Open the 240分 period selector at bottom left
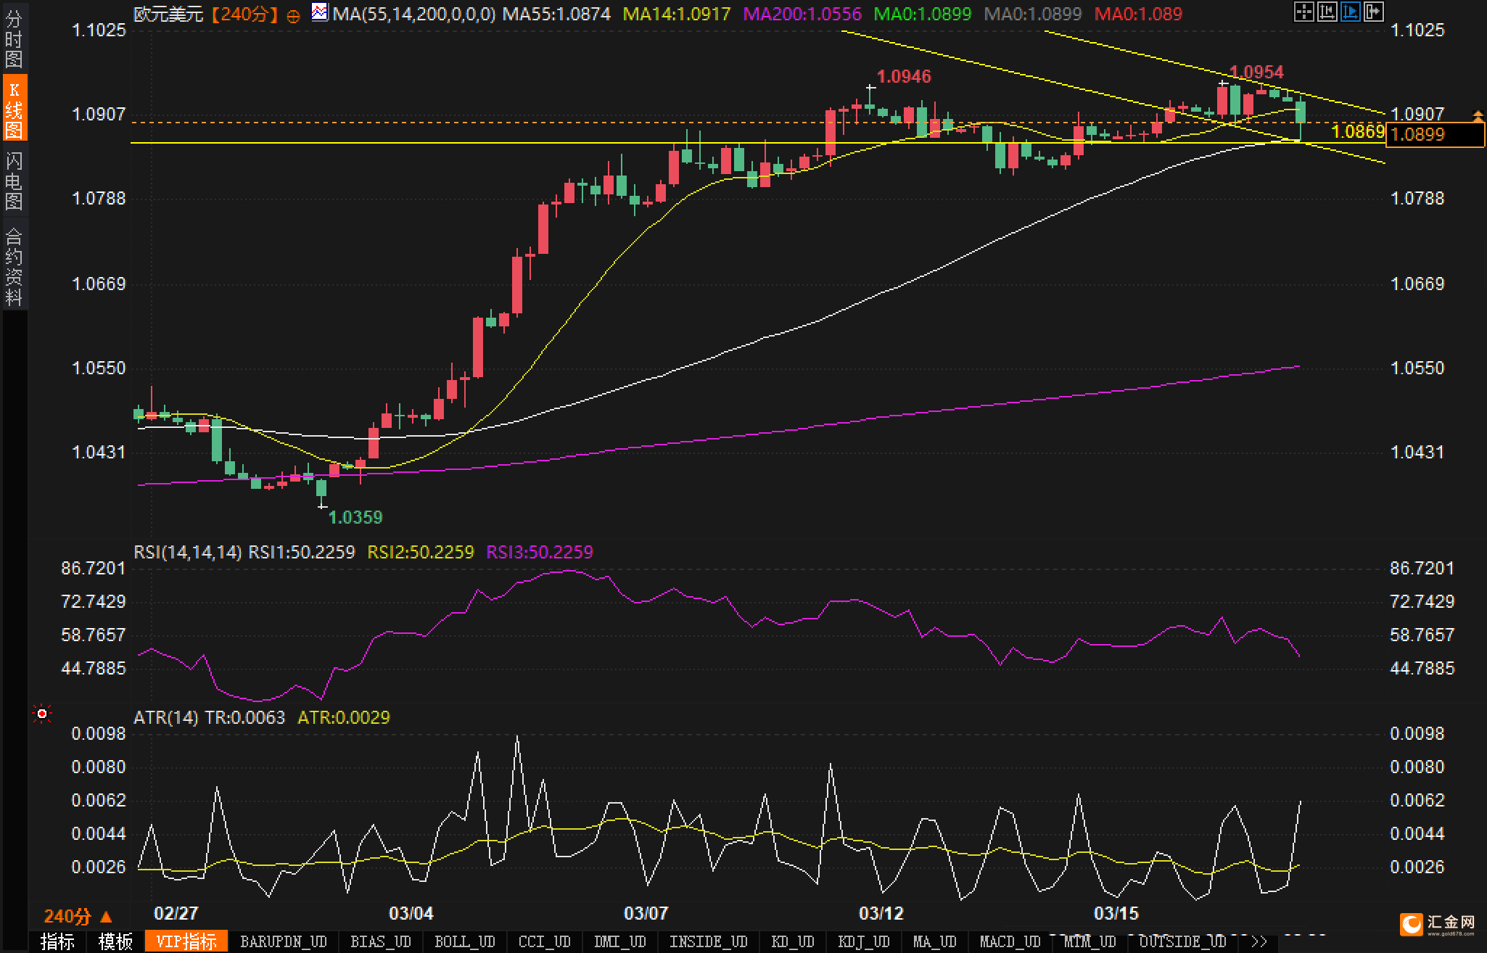The image size is (1487, 953). pos(78,916)
